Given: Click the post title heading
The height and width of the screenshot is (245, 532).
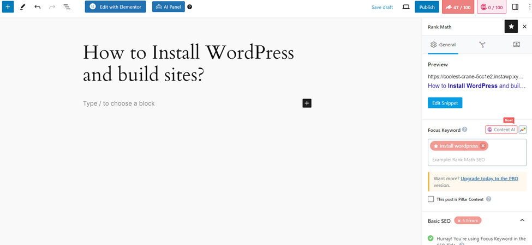Looking at the screenshot, I should click(x=188, y=63).
